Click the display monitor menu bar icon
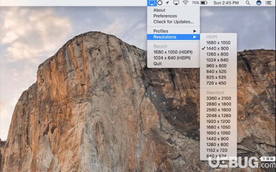 152,3
